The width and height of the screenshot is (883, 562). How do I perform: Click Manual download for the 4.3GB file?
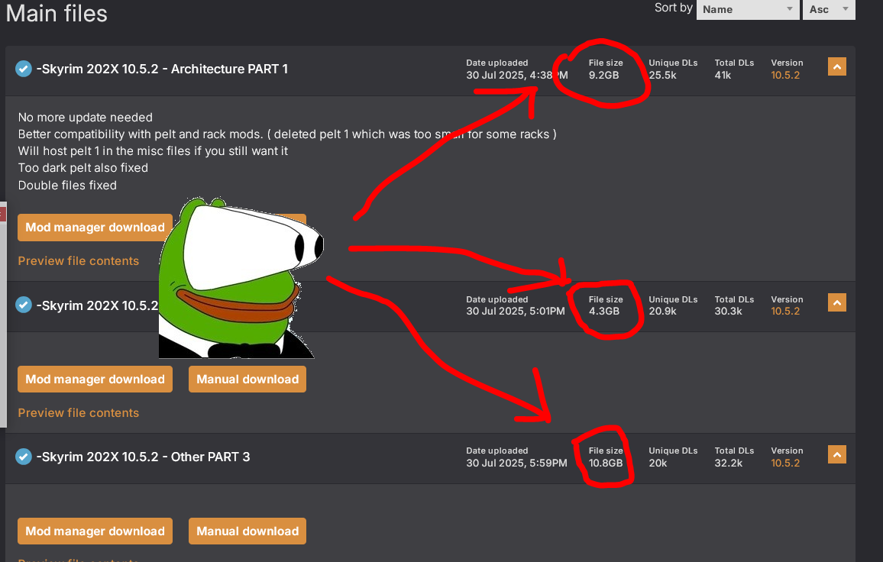click(x=247, y=379)
